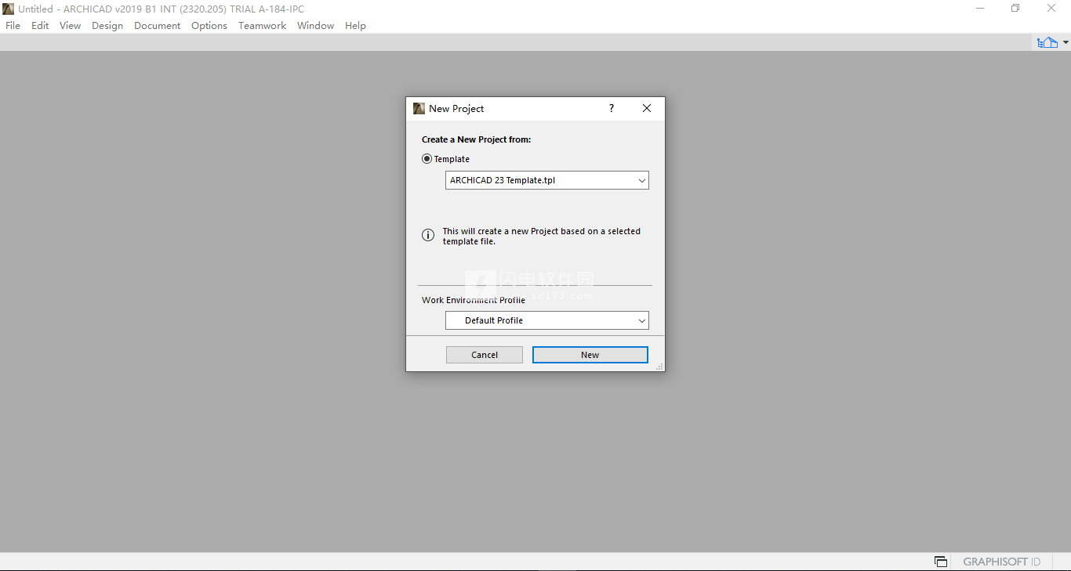Close the New Project dialog
1071x571 pixels.
[x=647, y=109]
